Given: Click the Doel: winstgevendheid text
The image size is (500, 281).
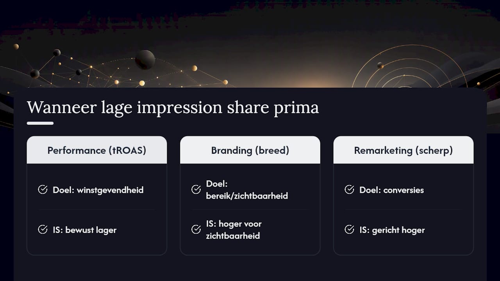Looking at the screenshot, I should 98,190.
